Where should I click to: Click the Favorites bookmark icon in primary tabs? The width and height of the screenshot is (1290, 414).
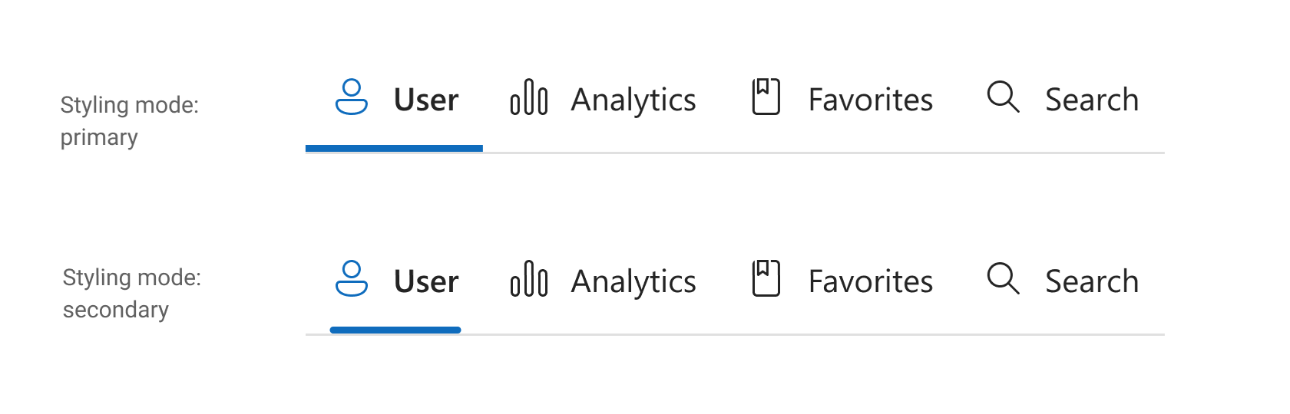(766, 97)
